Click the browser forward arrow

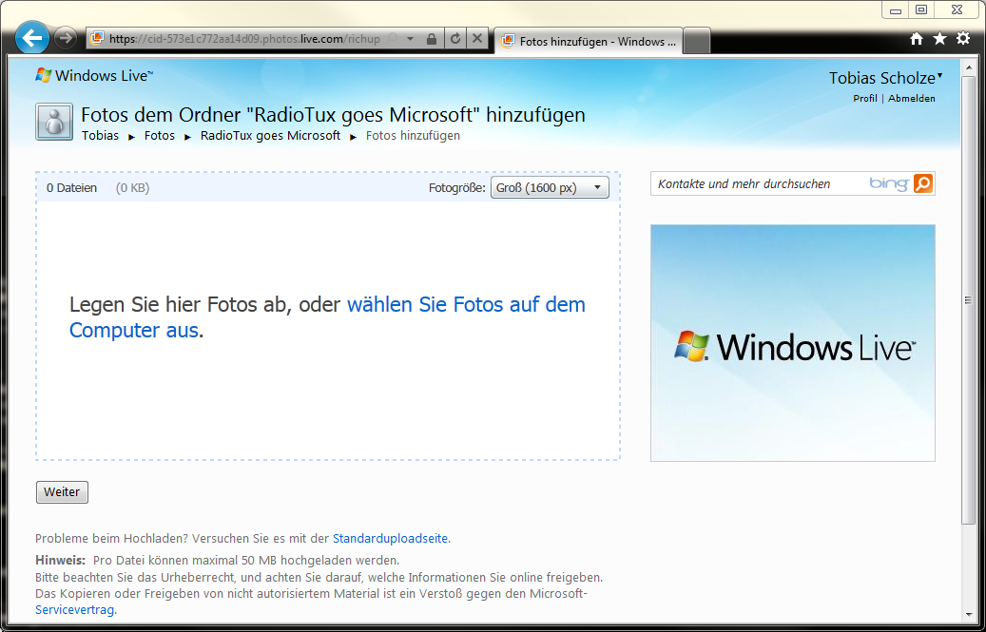pyautogui.click(x=66, y=38)
